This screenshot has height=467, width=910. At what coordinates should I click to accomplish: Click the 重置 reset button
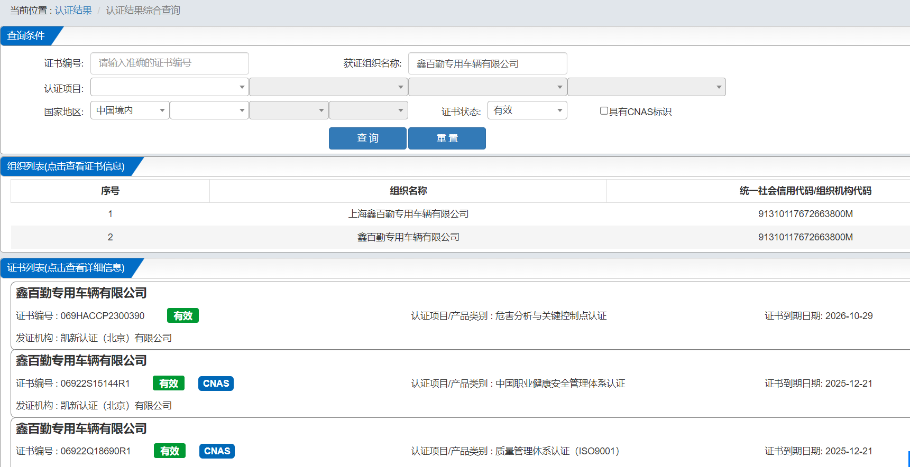(447, 138)
